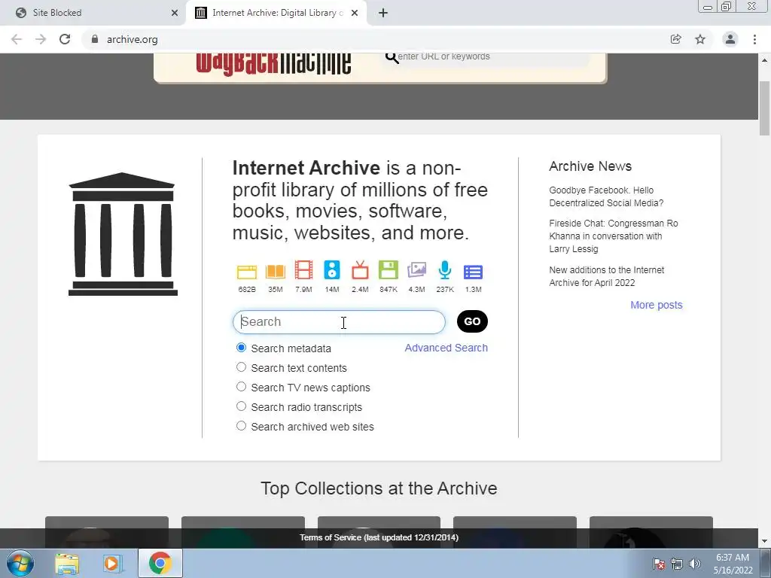Open the Chrome profile avatar menu
The height and width of the screenshot is (578, 771).
tap(730, 39)
